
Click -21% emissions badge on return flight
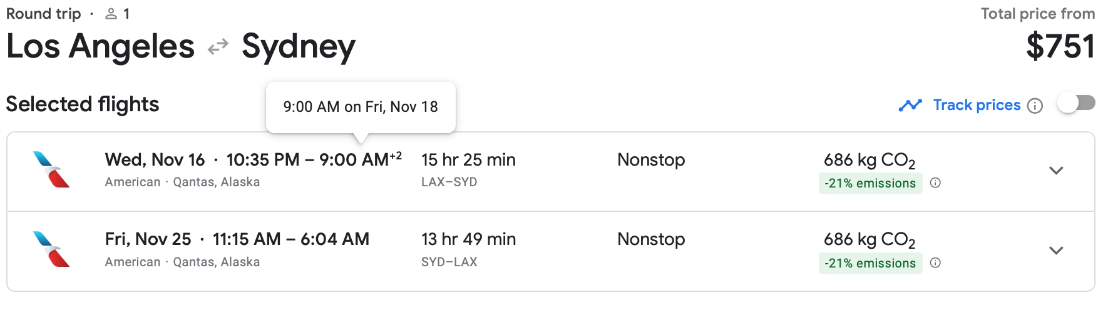(869, 263)
